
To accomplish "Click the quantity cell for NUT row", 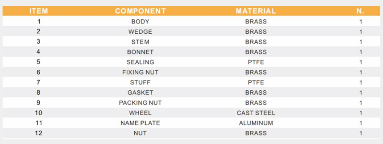I will click(360, 133).
